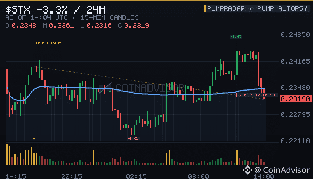Click the 0.22110 price axis label
The image size is (313, 179).
pyautogui.click(x=295, y=141)
